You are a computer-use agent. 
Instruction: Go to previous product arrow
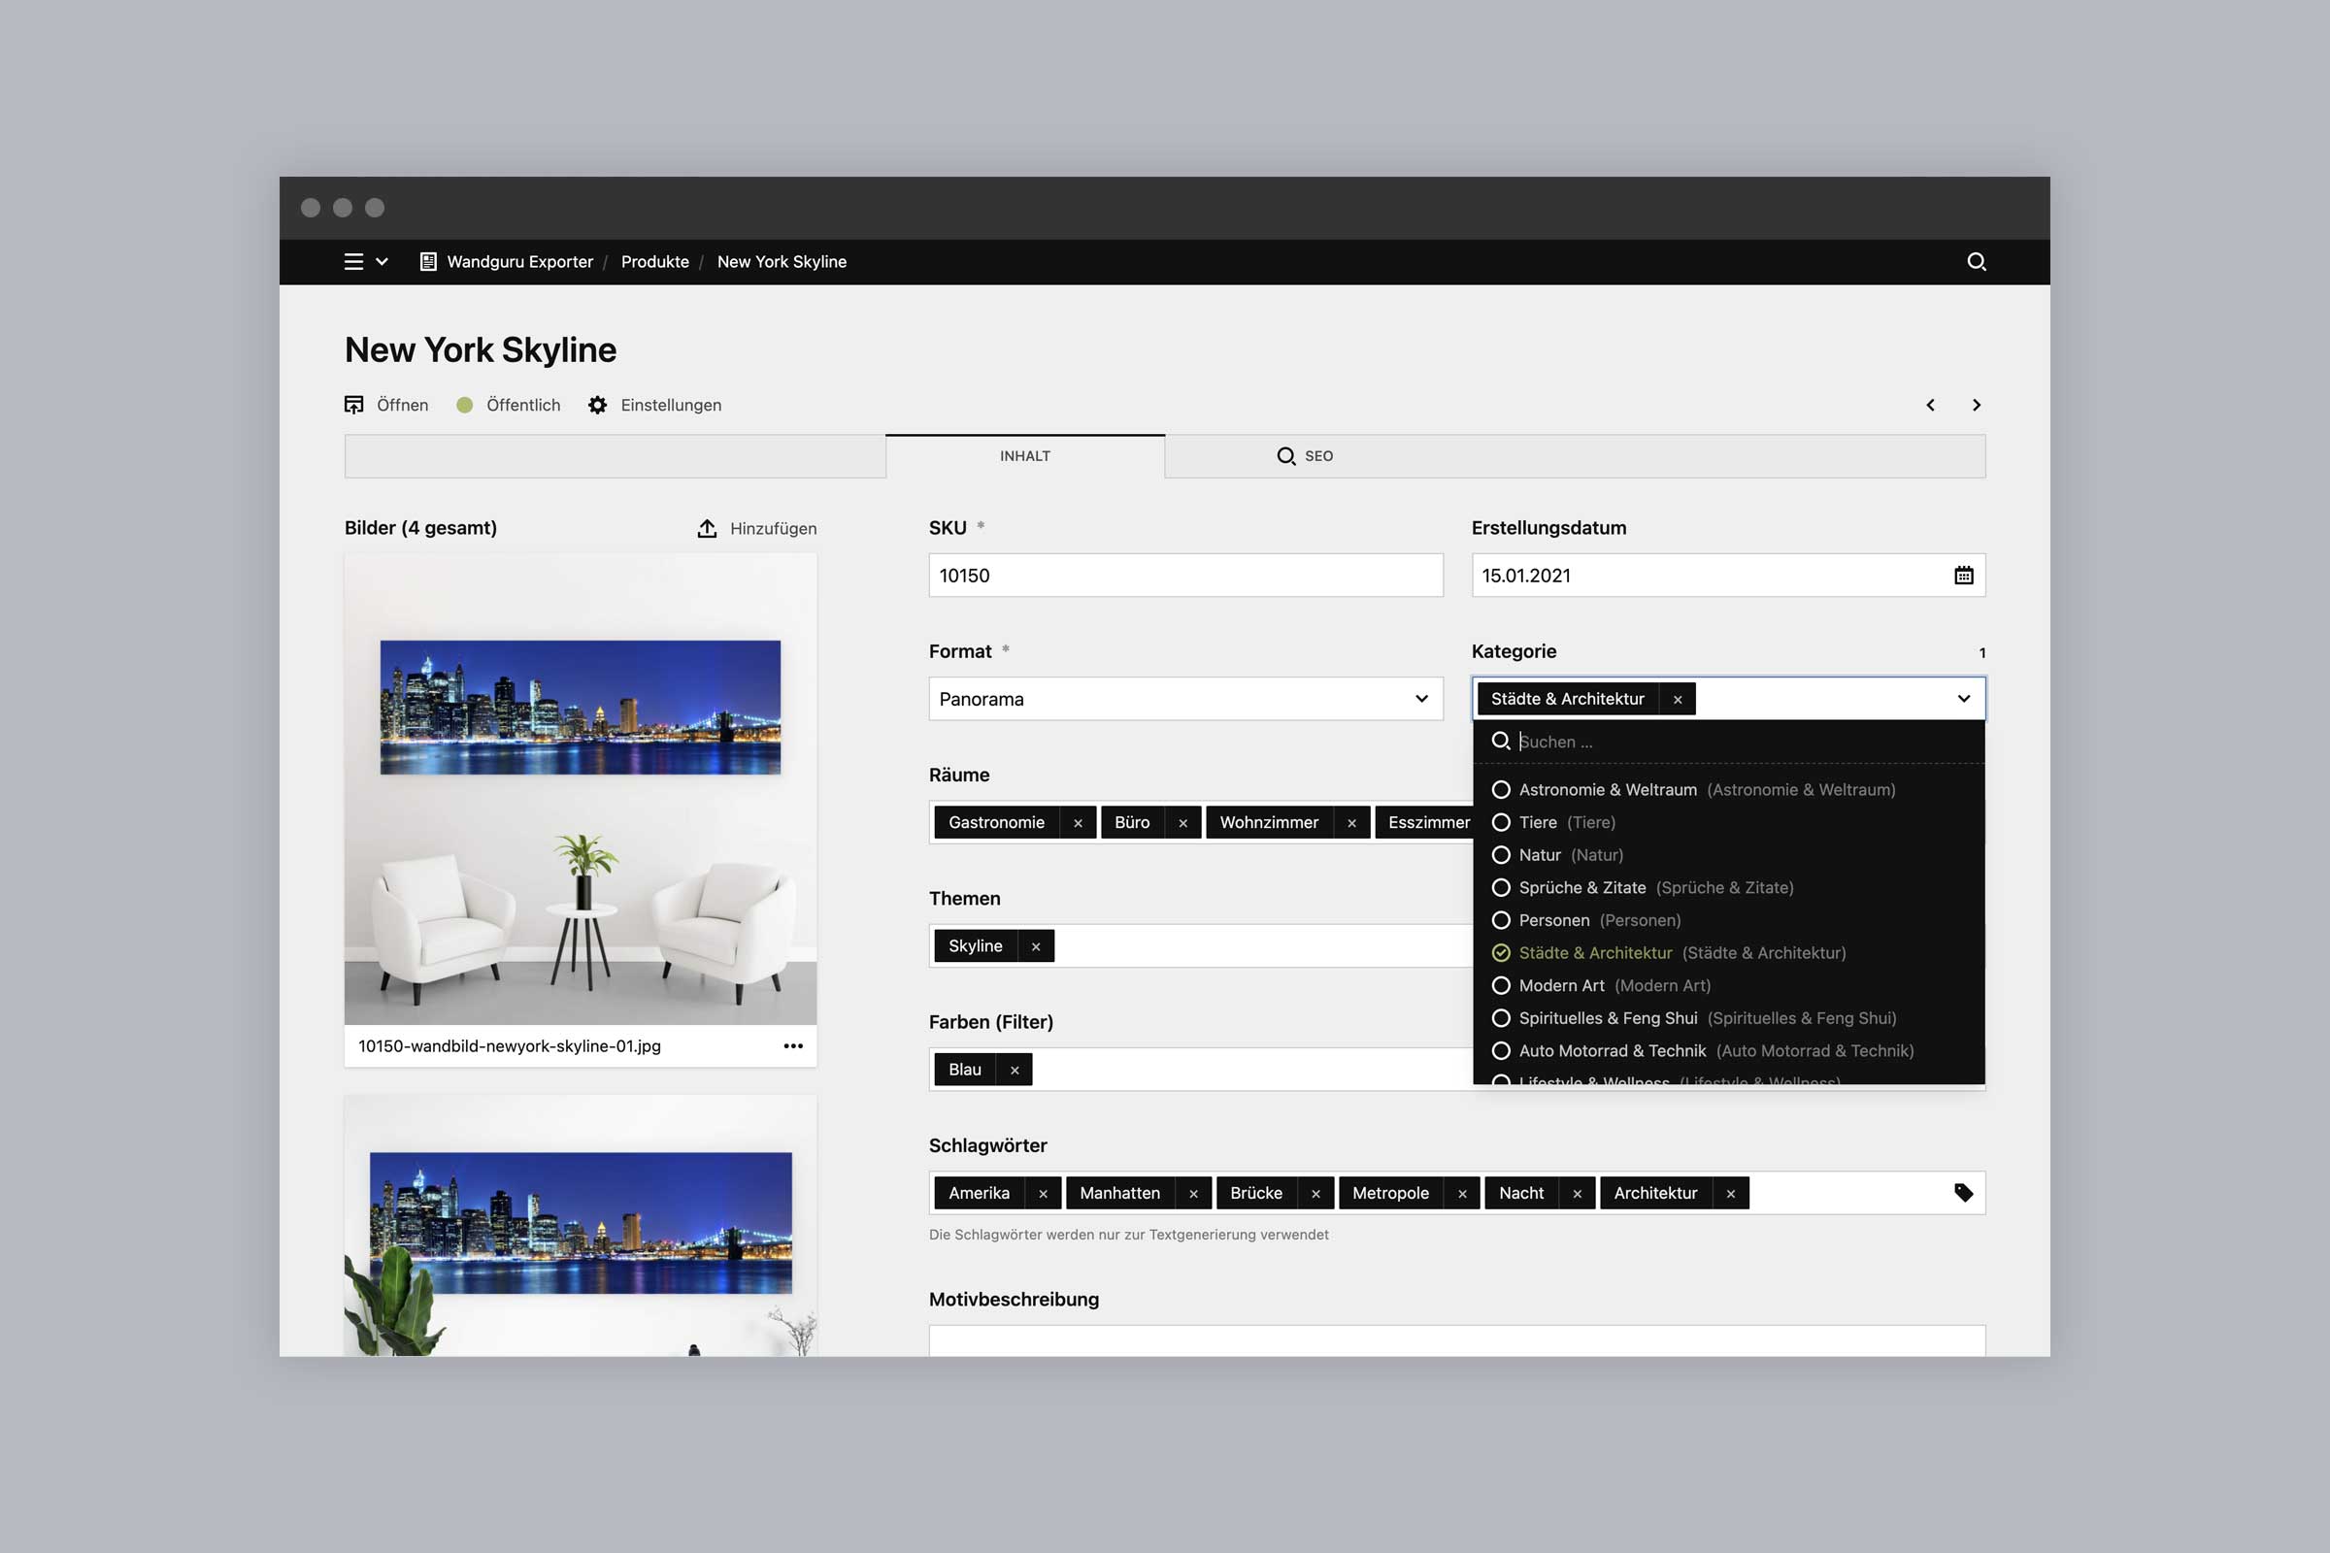[x=1930, y=405]
